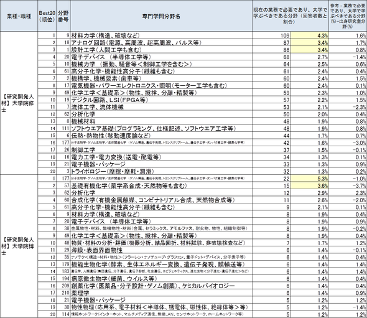Click the field number 209 cell
Image resolution: width=367 pixels, height=318 pixels.
pos(63,286)
